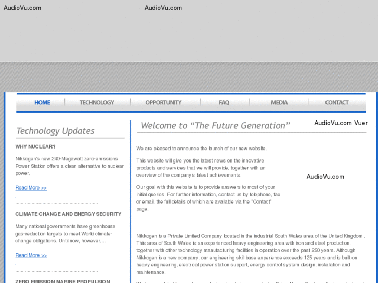
Task: Click the Technology Updates sidebar title
Action: (55, 131)
